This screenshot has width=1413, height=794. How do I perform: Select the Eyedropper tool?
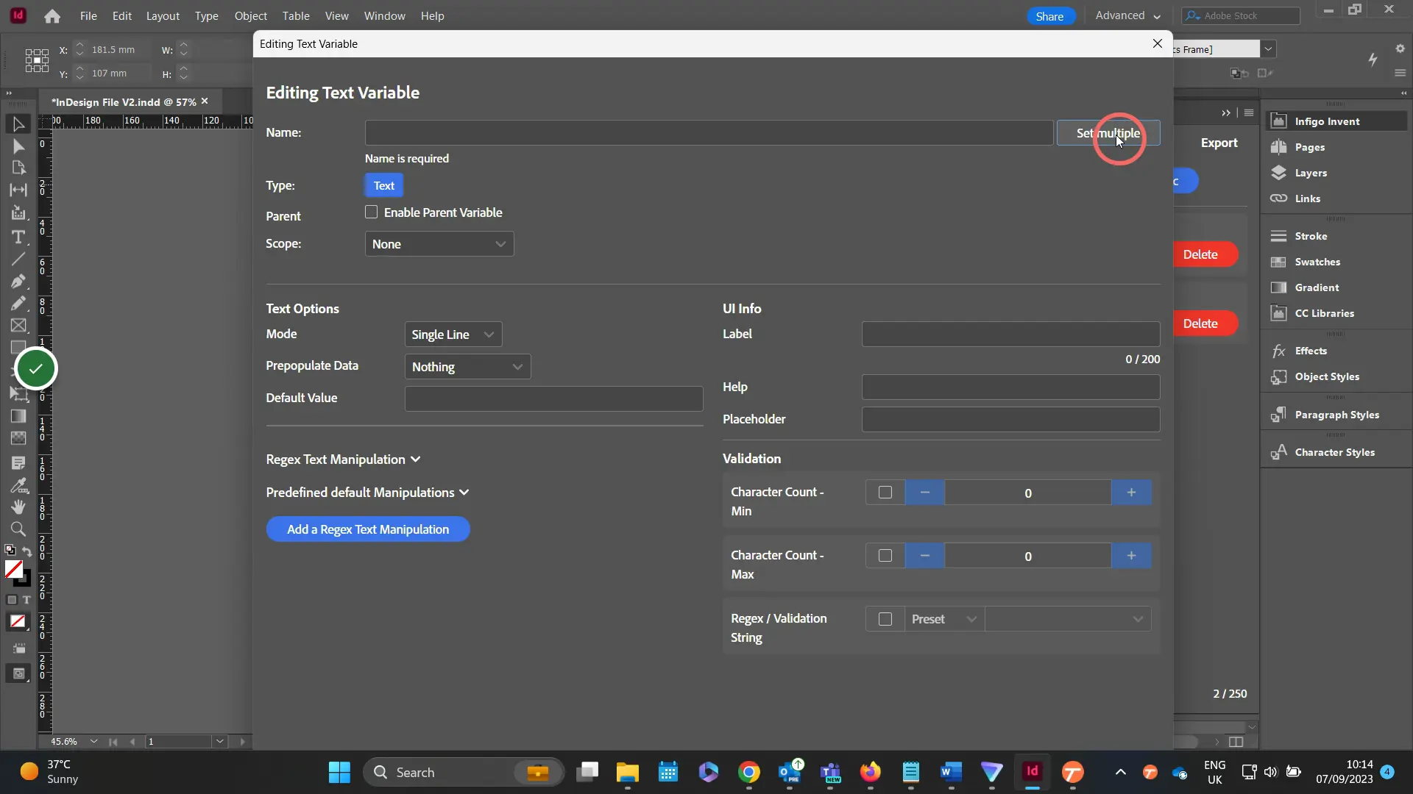pyautogui.click(x=18, y=485)
